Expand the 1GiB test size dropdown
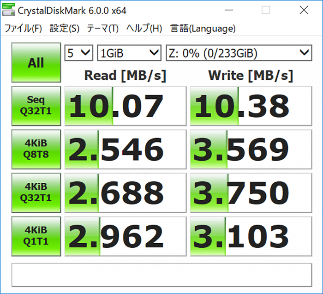323x294 pixels. pyautogui.click(x=129, y=53)
